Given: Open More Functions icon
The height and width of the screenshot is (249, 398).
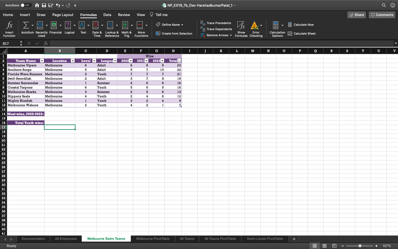Looking at the screenshot, I should click(x=140, y=25).
